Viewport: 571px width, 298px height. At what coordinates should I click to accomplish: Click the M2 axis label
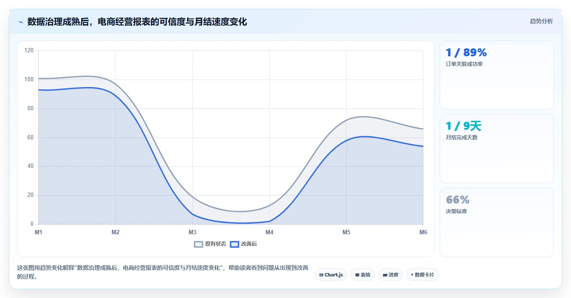tap(115, 232)
